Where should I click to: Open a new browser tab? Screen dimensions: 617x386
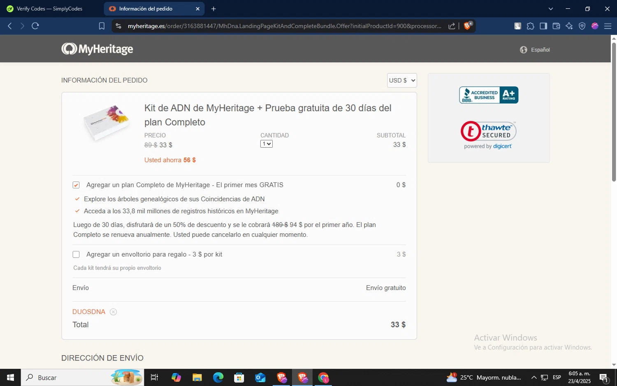(213, 9)
